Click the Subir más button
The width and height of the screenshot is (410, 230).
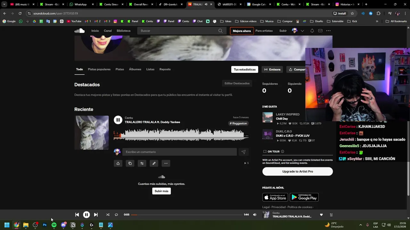pyautogui.click(x=161, y=191)
